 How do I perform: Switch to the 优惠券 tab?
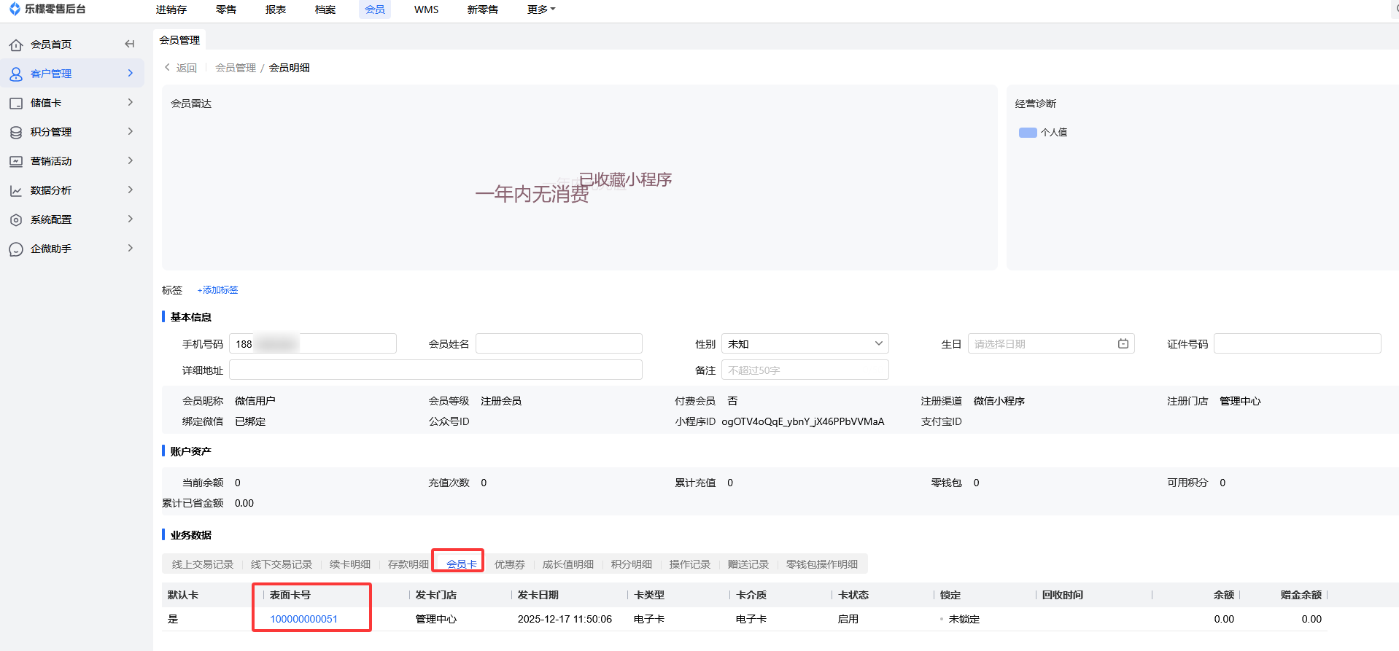click(509, 564)
